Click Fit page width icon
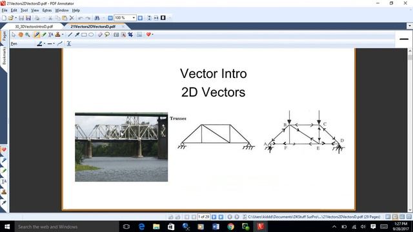The width and height of the screenshot is (413, 232). [x=156, y=18]
